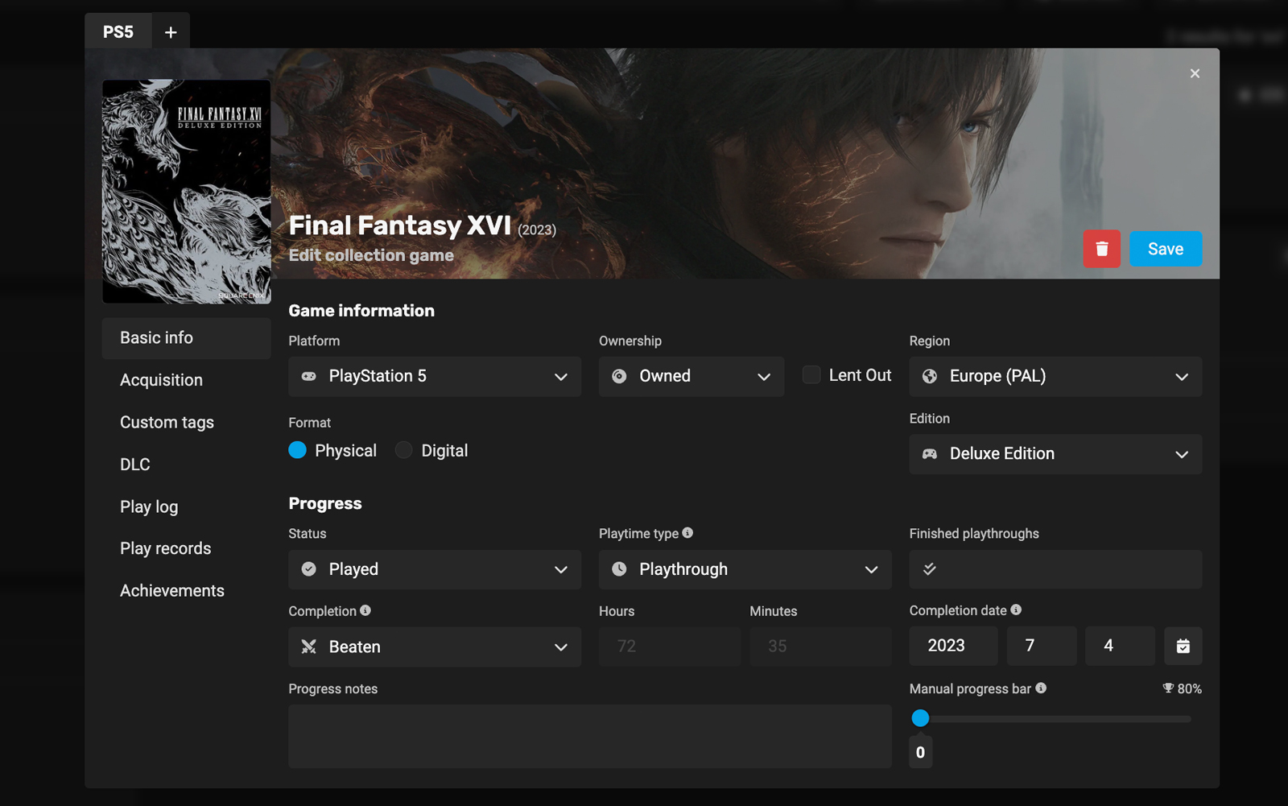This screenshot has height=806, width=1288.
Task: Select the PS5 tab
Action: (118, 32)
